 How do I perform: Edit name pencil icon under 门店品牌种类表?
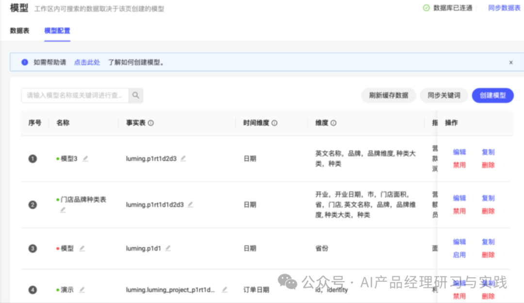(x=63, y=210)
